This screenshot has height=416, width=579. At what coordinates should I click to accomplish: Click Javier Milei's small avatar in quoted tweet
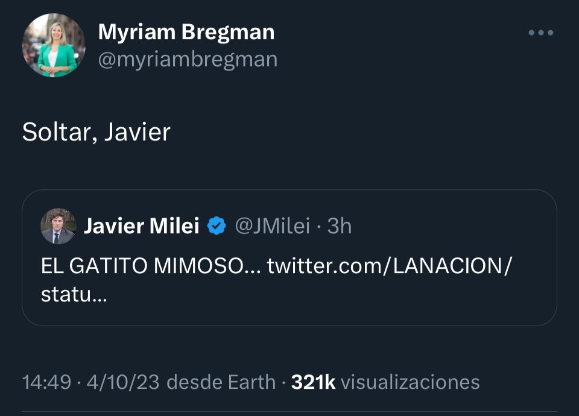click(58, 226)
